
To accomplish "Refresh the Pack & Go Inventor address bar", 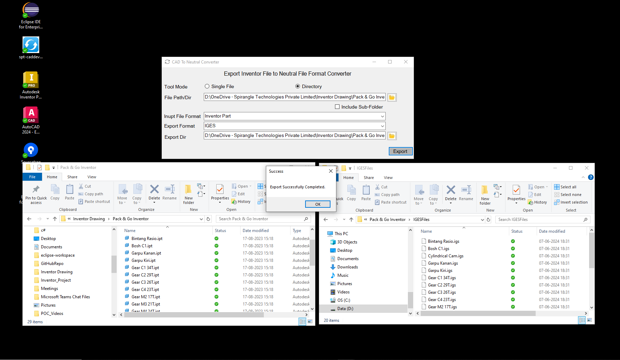I will pyautogui.click(x=208, y=219).
